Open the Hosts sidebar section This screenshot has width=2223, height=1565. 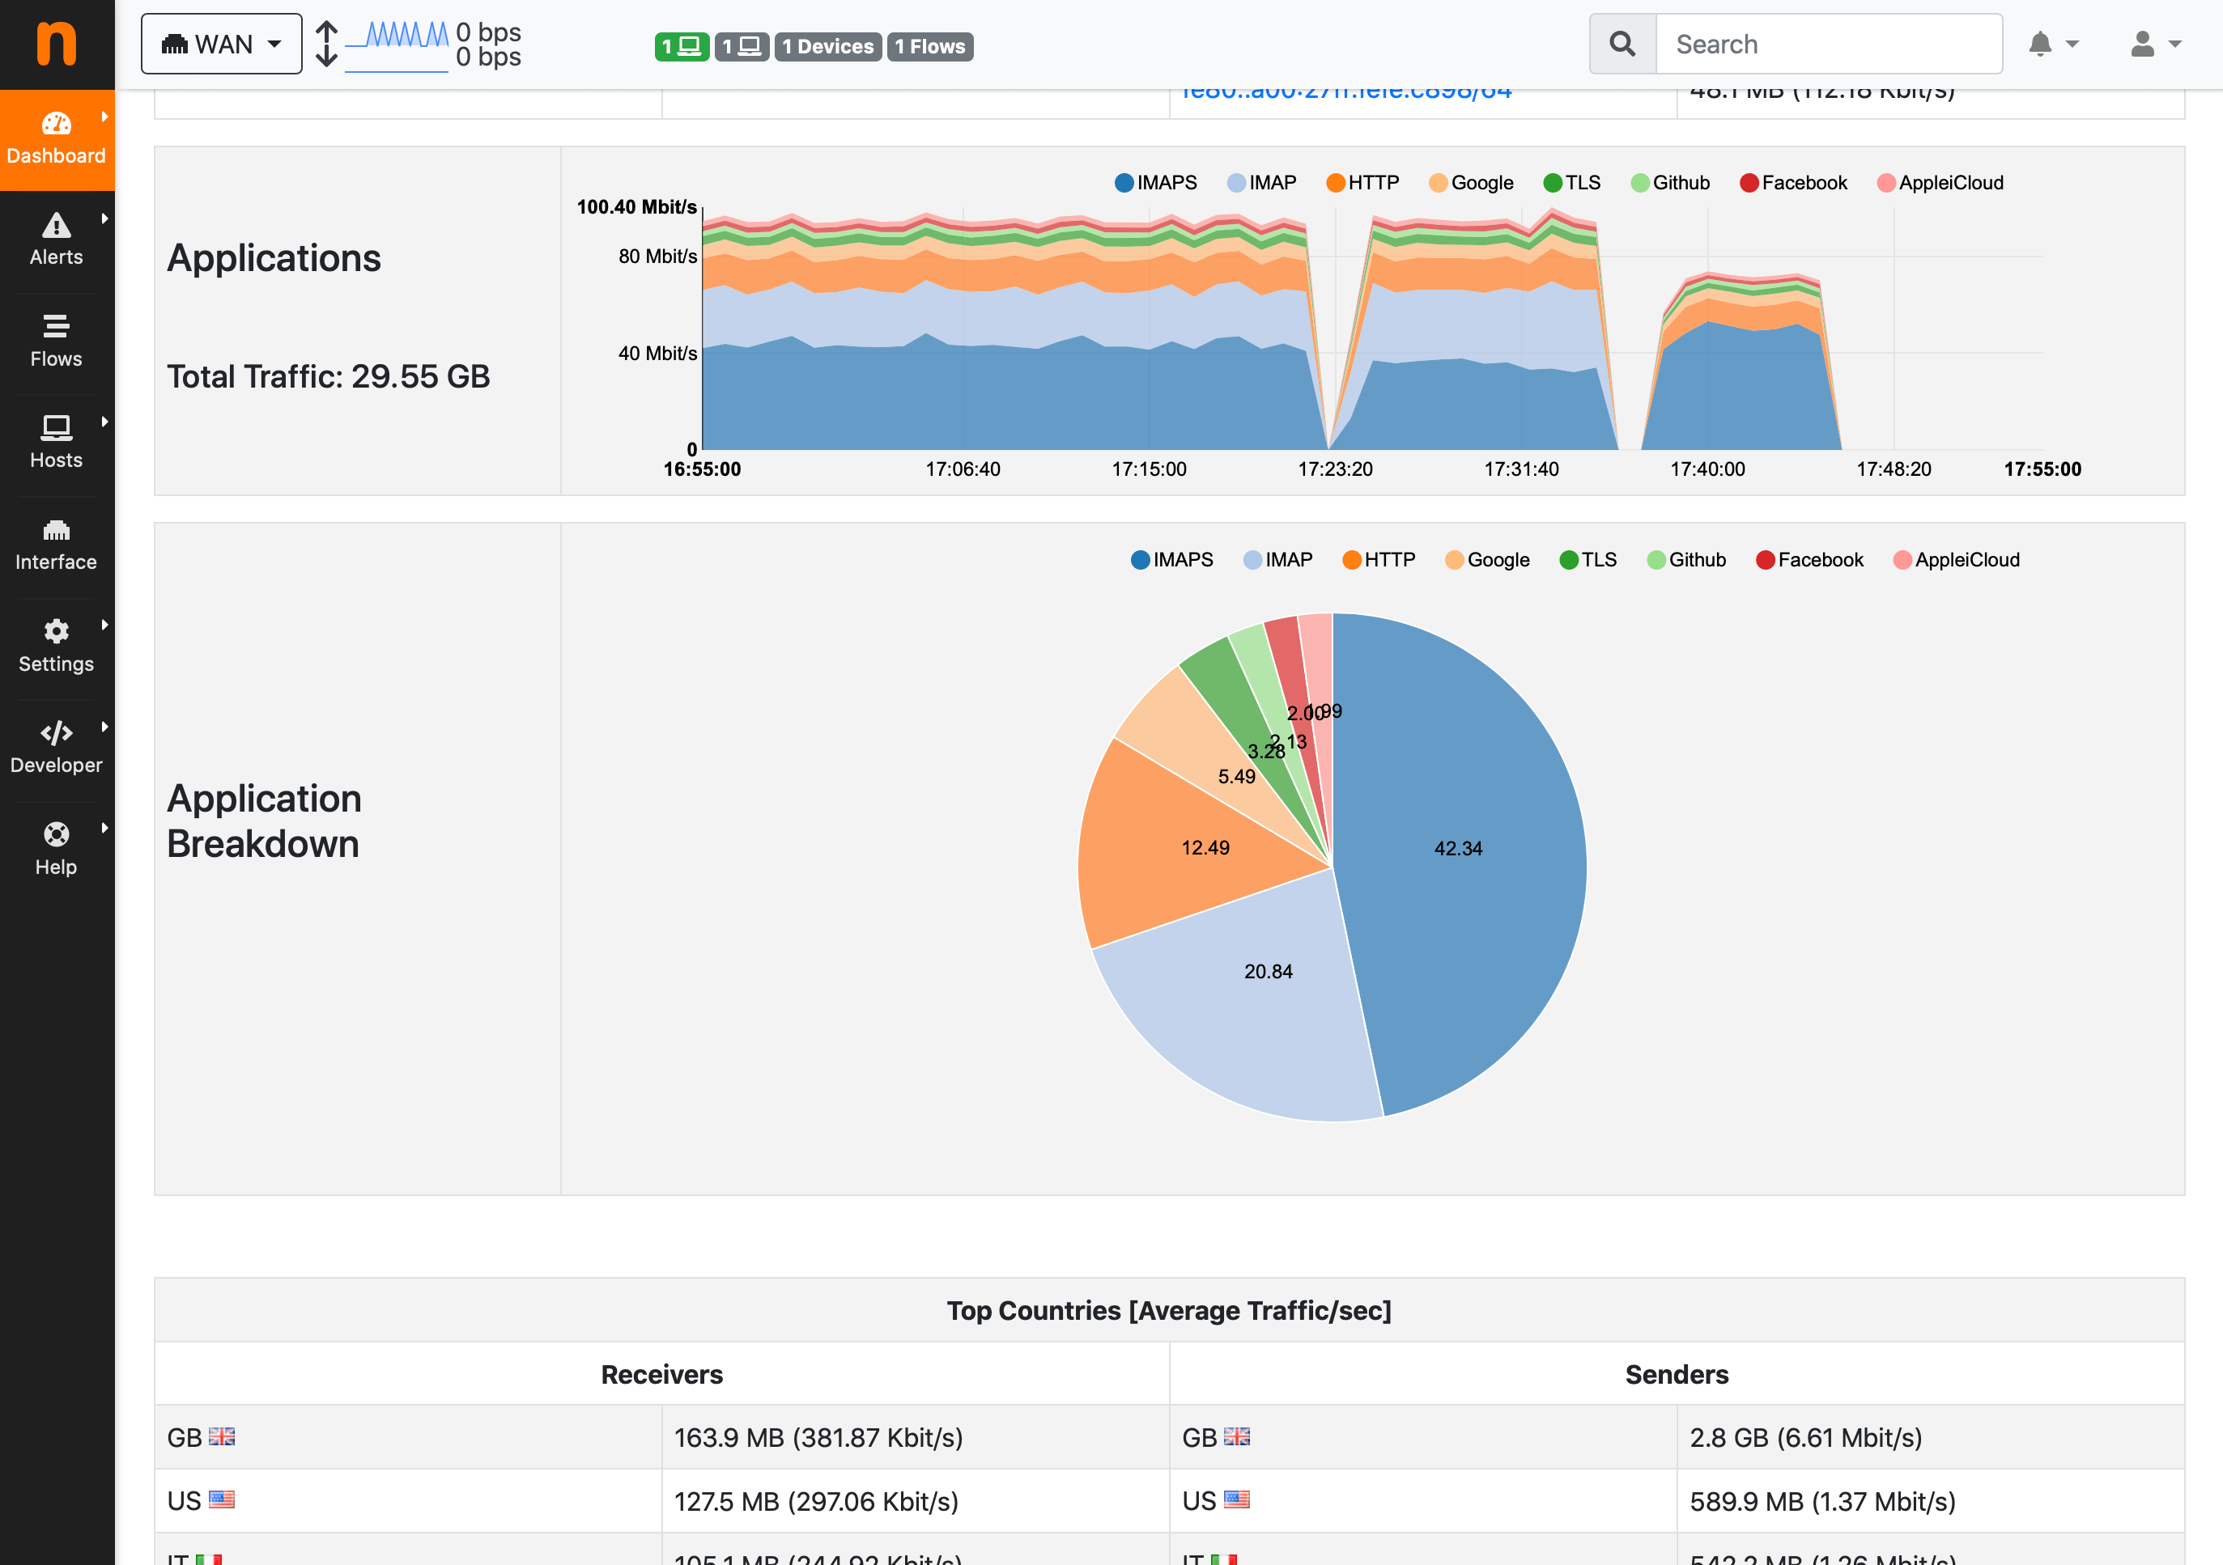[x=56, y=443]
